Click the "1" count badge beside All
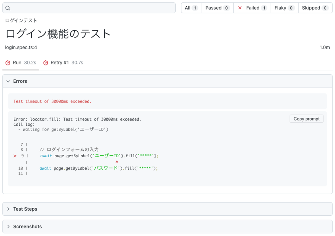 click(x=196, y=8)
